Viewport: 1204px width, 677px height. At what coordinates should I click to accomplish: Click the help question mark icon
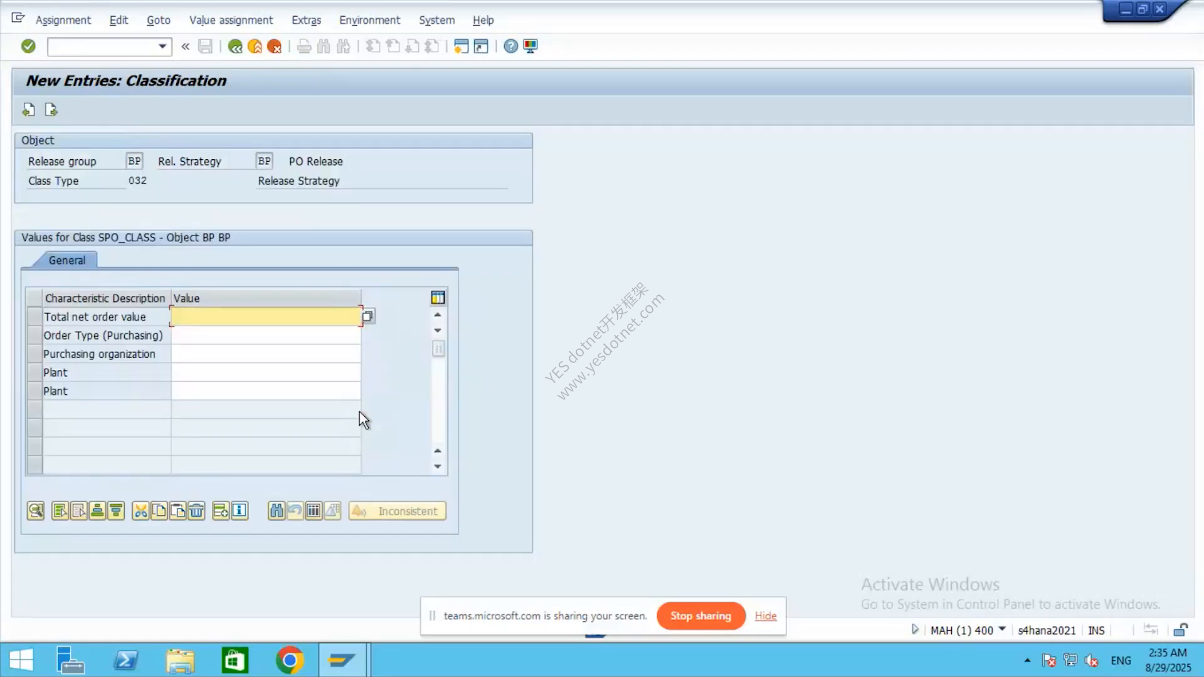pyautogui.click(x=511, y=46)
